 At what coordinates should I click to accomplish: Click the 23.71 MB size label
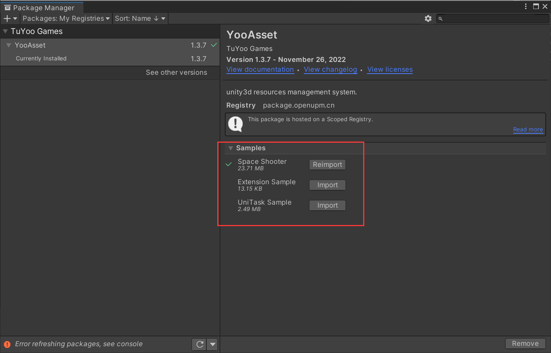[251, 168]
